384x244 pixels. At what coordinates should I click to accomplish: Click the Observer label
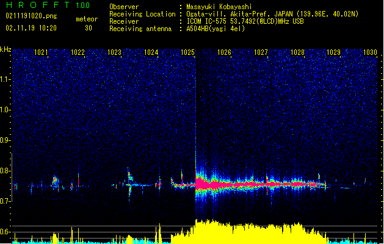click(124, 7)
